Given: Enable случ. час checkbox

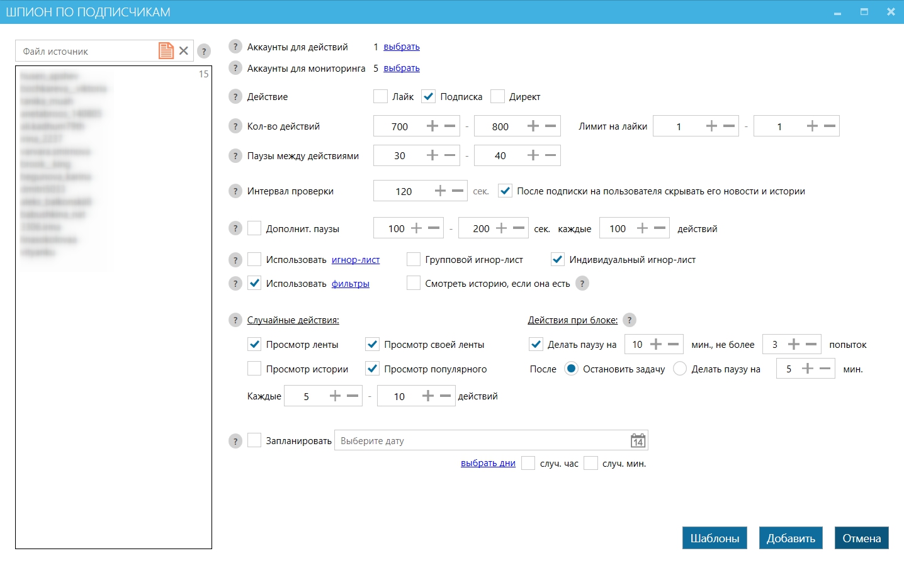Looking at the screenshot, I should pyautogui.click(x=528, y=463).
